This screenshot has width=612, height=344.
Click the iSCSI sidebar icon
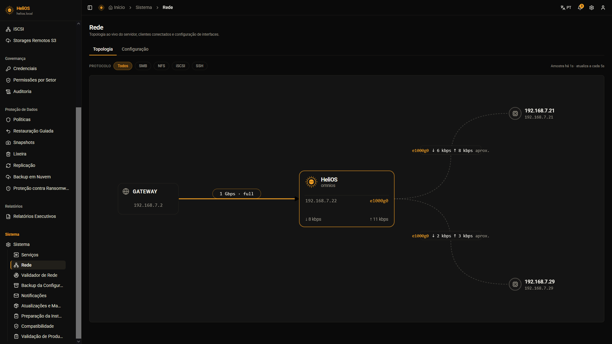(8, 29)
